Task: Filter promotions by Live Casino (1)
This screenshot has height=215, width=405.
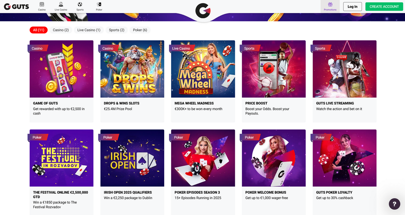Action: 89,30
